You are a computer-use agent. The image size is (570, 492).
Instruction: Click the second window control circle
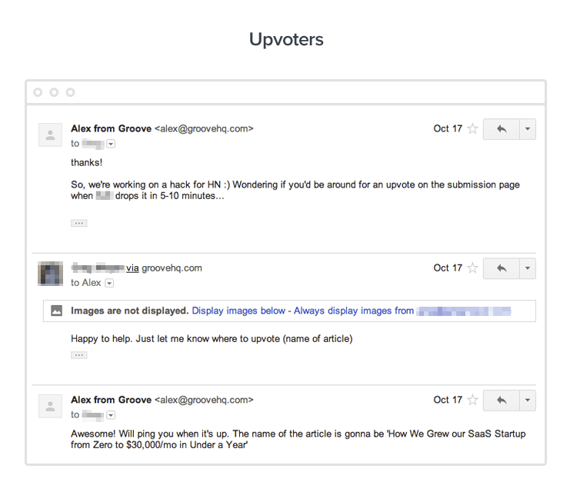click(54, 92)
